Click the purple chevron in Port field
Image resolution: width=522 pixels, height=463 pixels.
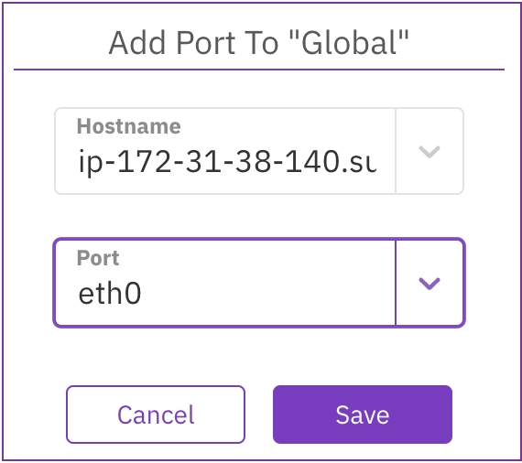point(430,284)
